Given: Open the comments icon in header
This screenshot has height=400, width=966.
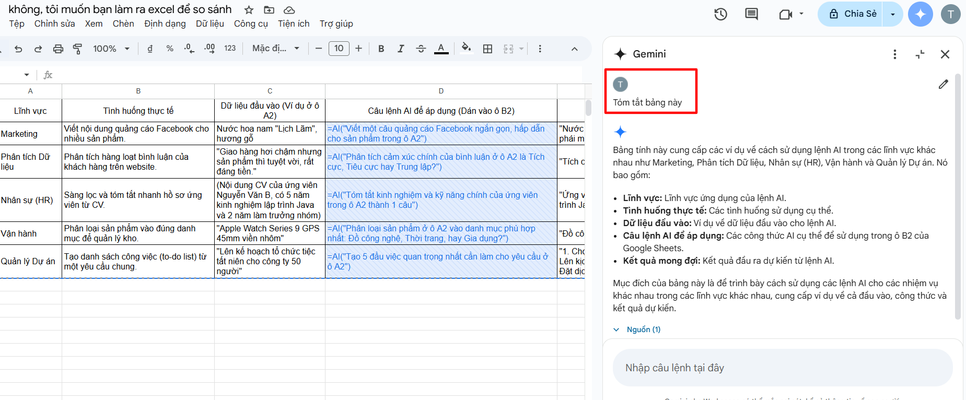Looking at the screenshot, I should [751, 14].
